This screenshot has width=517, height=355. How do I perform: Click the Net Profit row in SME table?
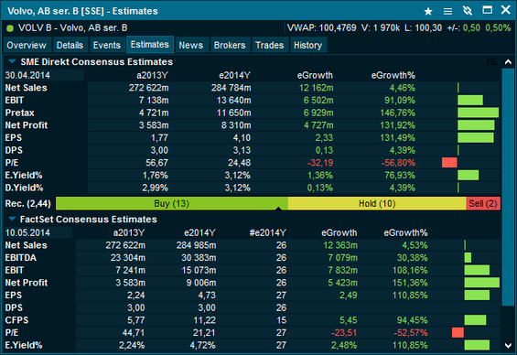253,125
